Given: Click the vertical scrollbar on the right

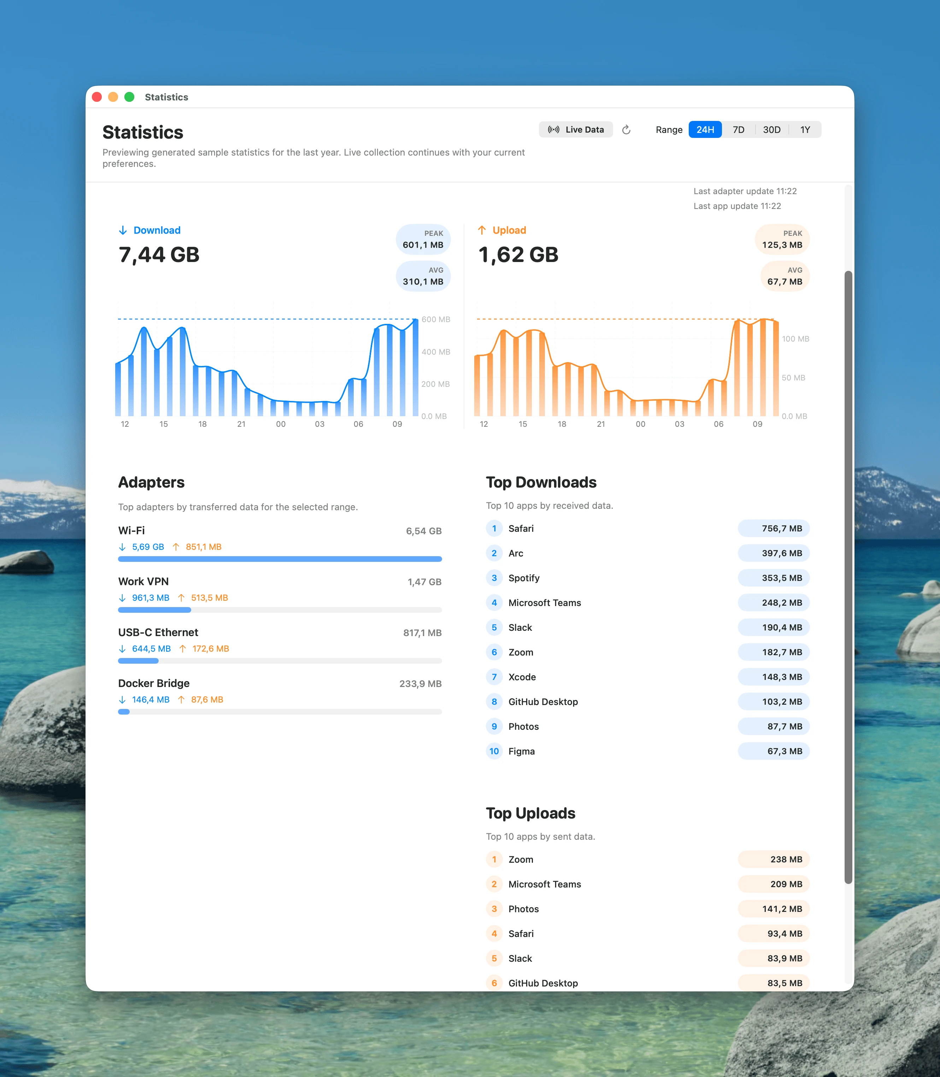Looking at the screenshot, I should pos(848,577).
